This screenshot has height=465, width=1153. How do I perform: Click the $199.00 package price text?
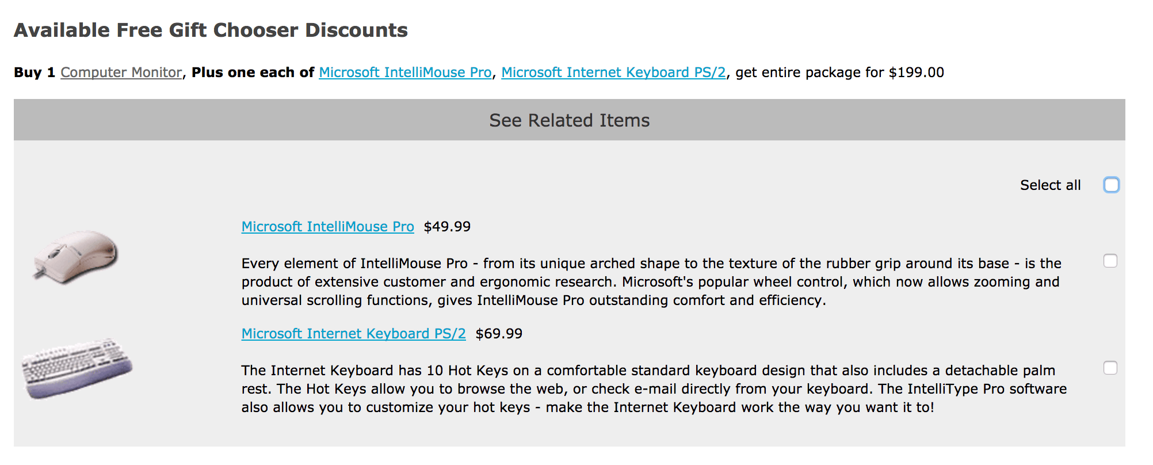click(x=916, y=73)
